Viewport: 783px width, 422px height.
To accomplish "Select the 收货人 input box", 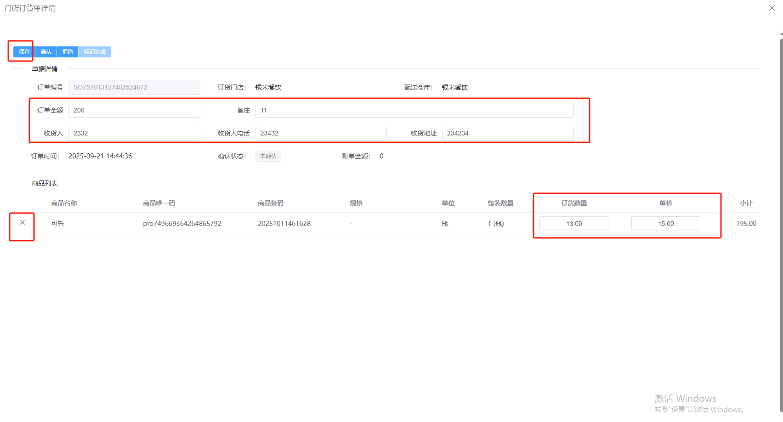I will point(134,133).
